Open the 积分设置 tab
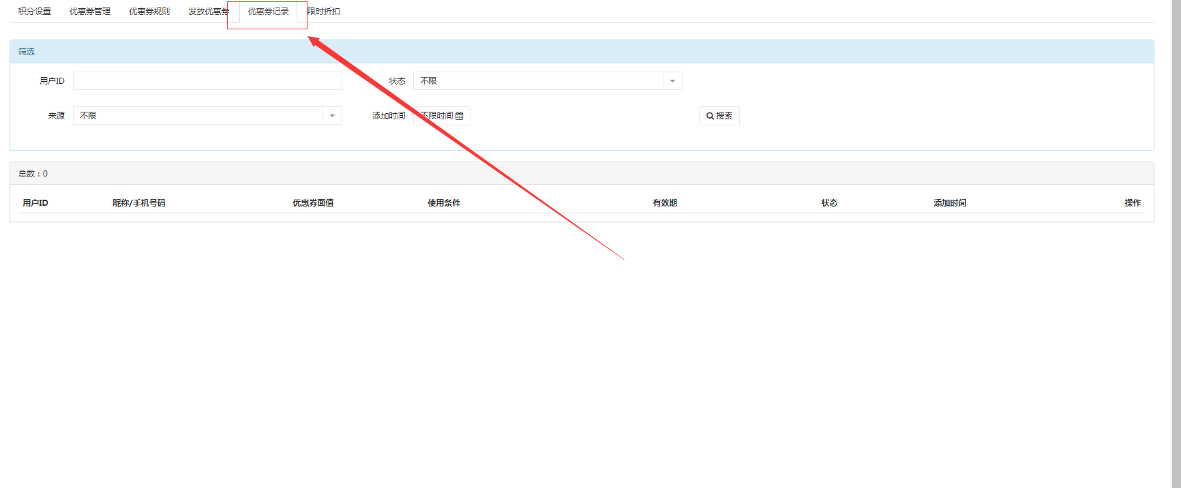 35,12
